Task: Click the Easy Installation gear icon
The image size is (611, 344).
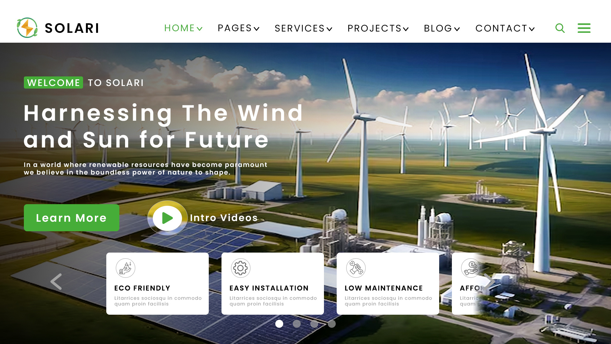Action: tap(241, 268)
